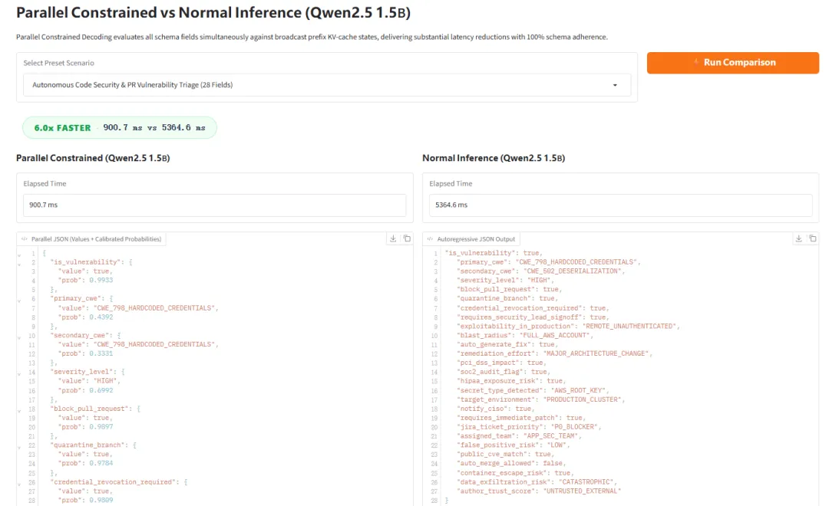829x506 pixels.
Task: Copy the Parallel JSON output
Action: [407, 238]
